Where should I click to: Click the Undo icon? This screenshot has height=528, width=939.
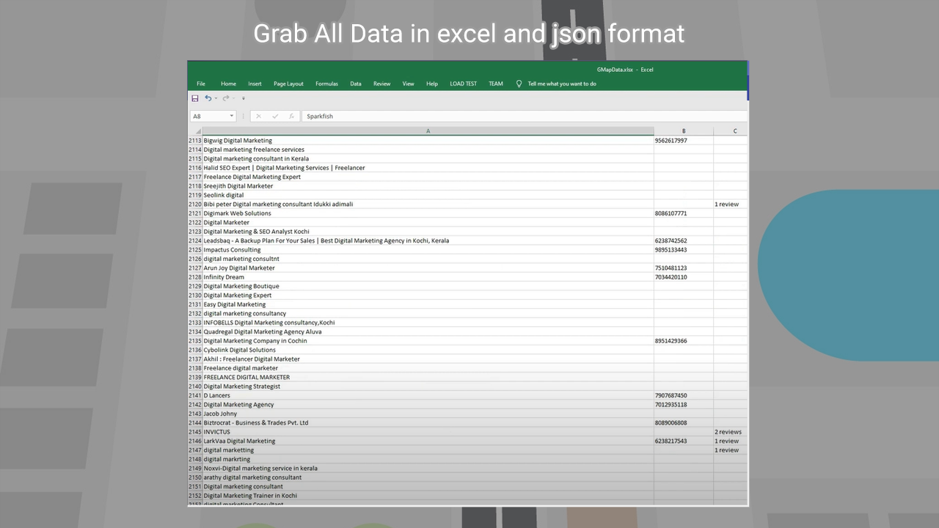[x=208, y=98]
